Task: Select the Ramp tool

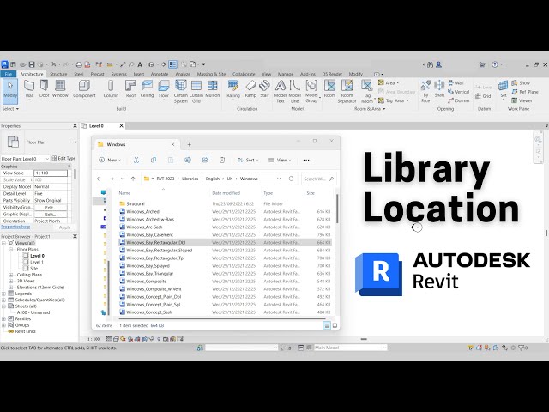Action: [250, 89]
